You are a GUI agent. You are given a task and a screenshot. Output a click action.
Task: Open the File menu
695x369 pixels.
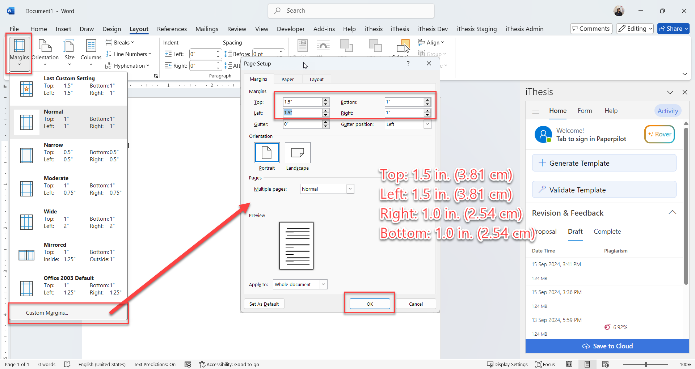point(14,29)
